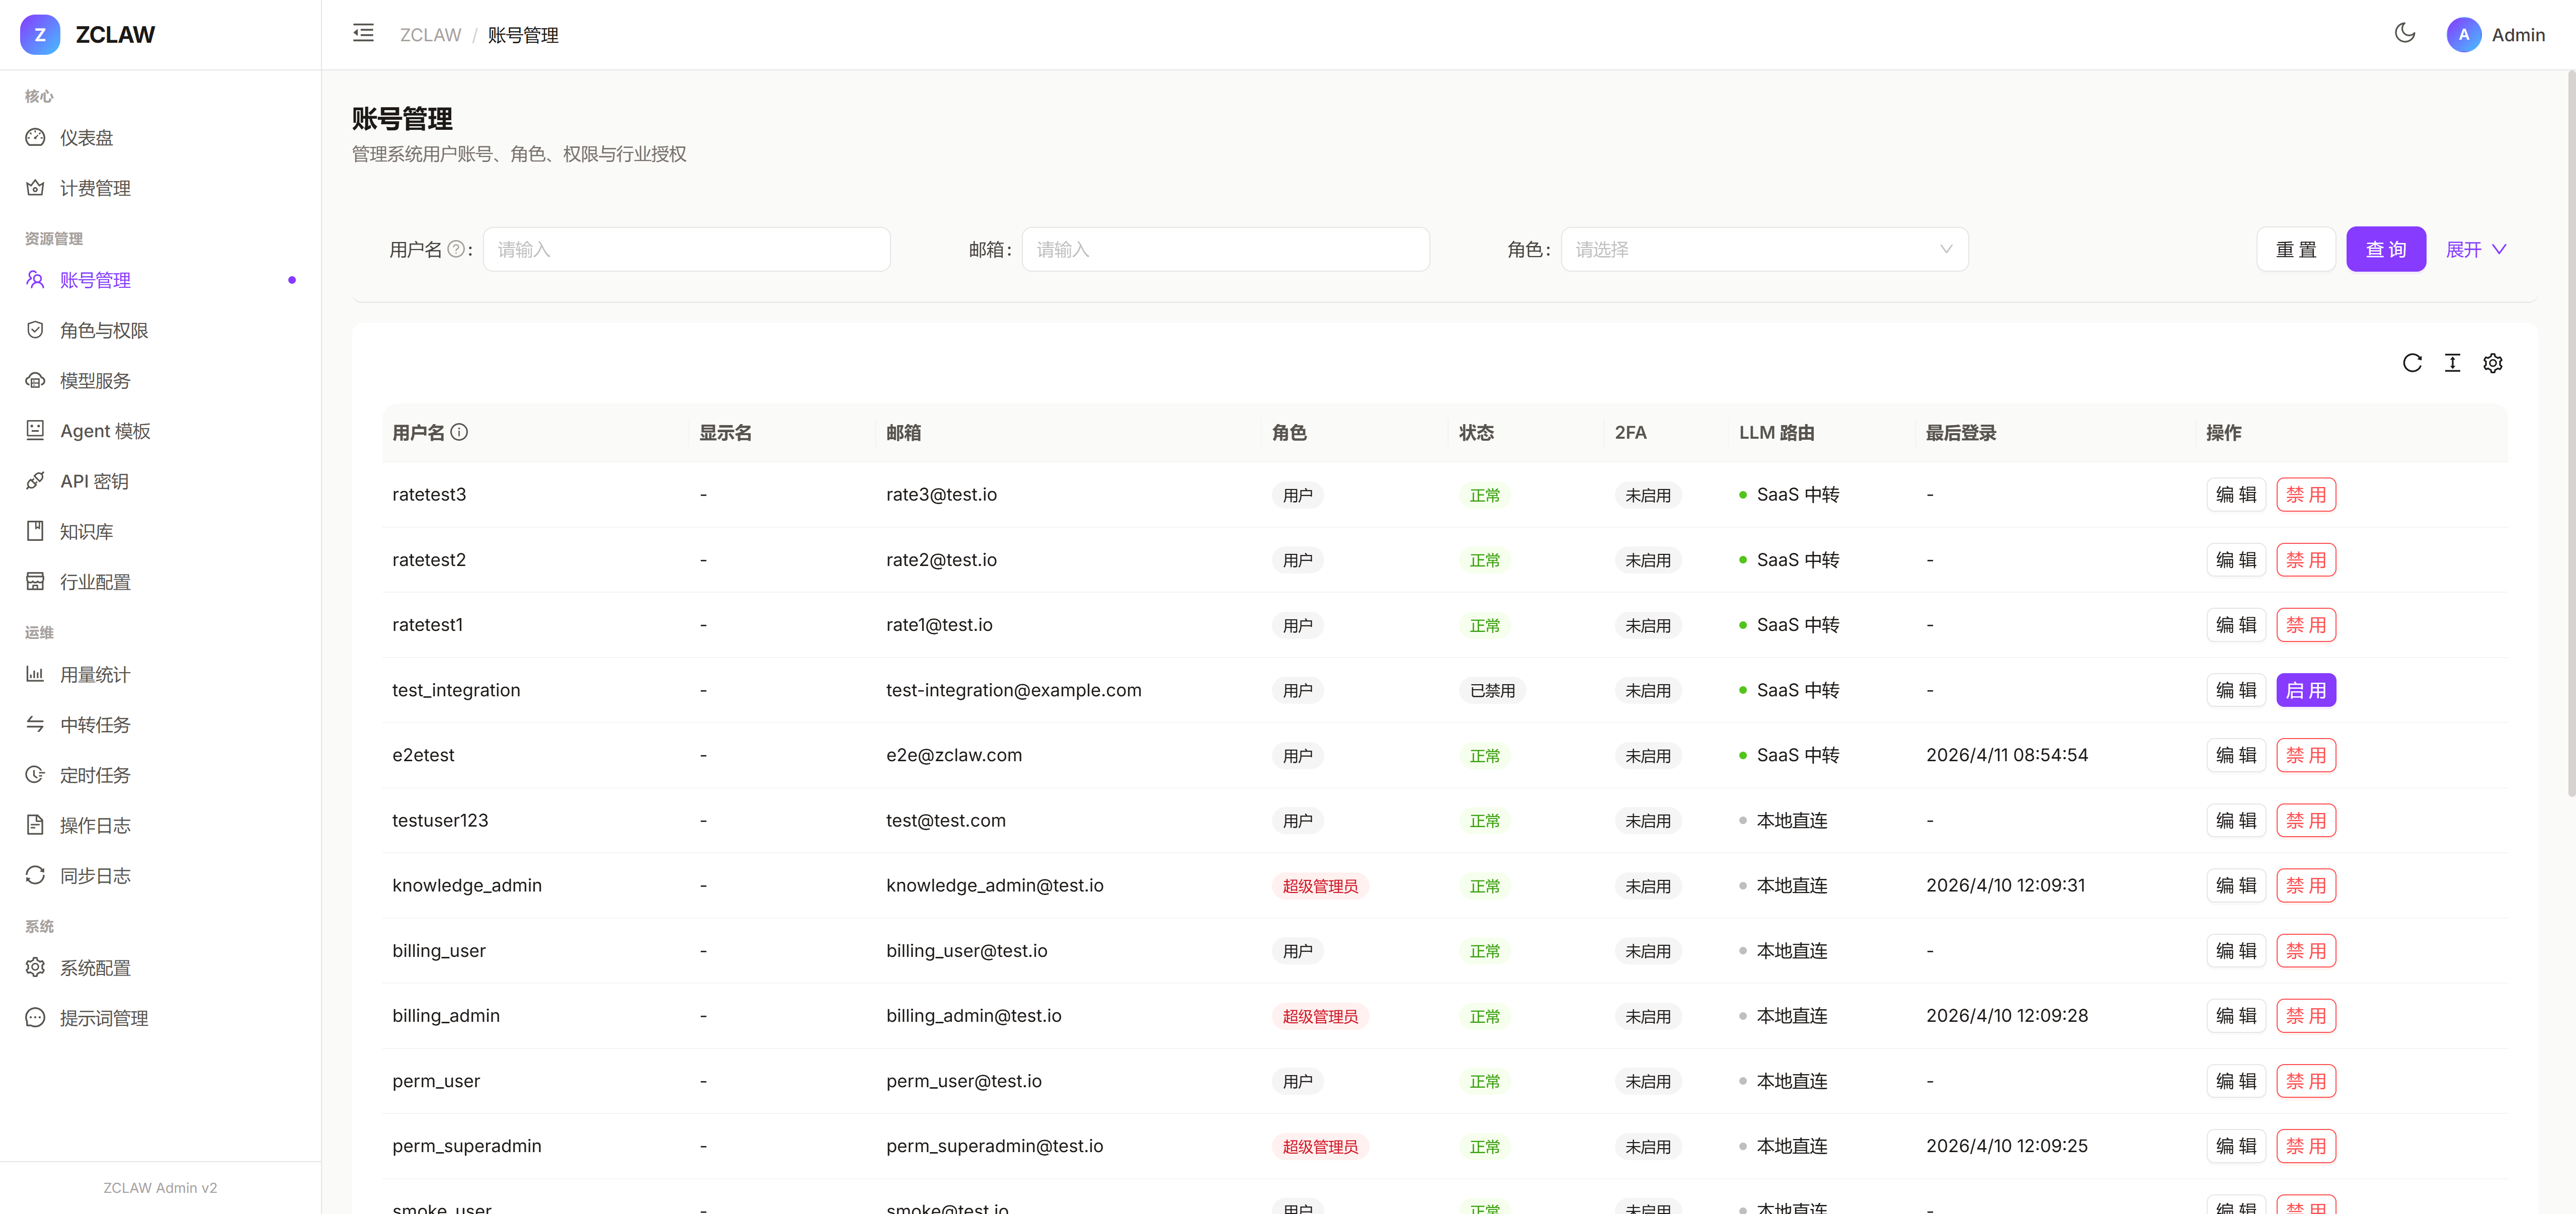Open Agent 模板 in the sidebar
Screen dimensions: 2576x1214
coord(105,431)
